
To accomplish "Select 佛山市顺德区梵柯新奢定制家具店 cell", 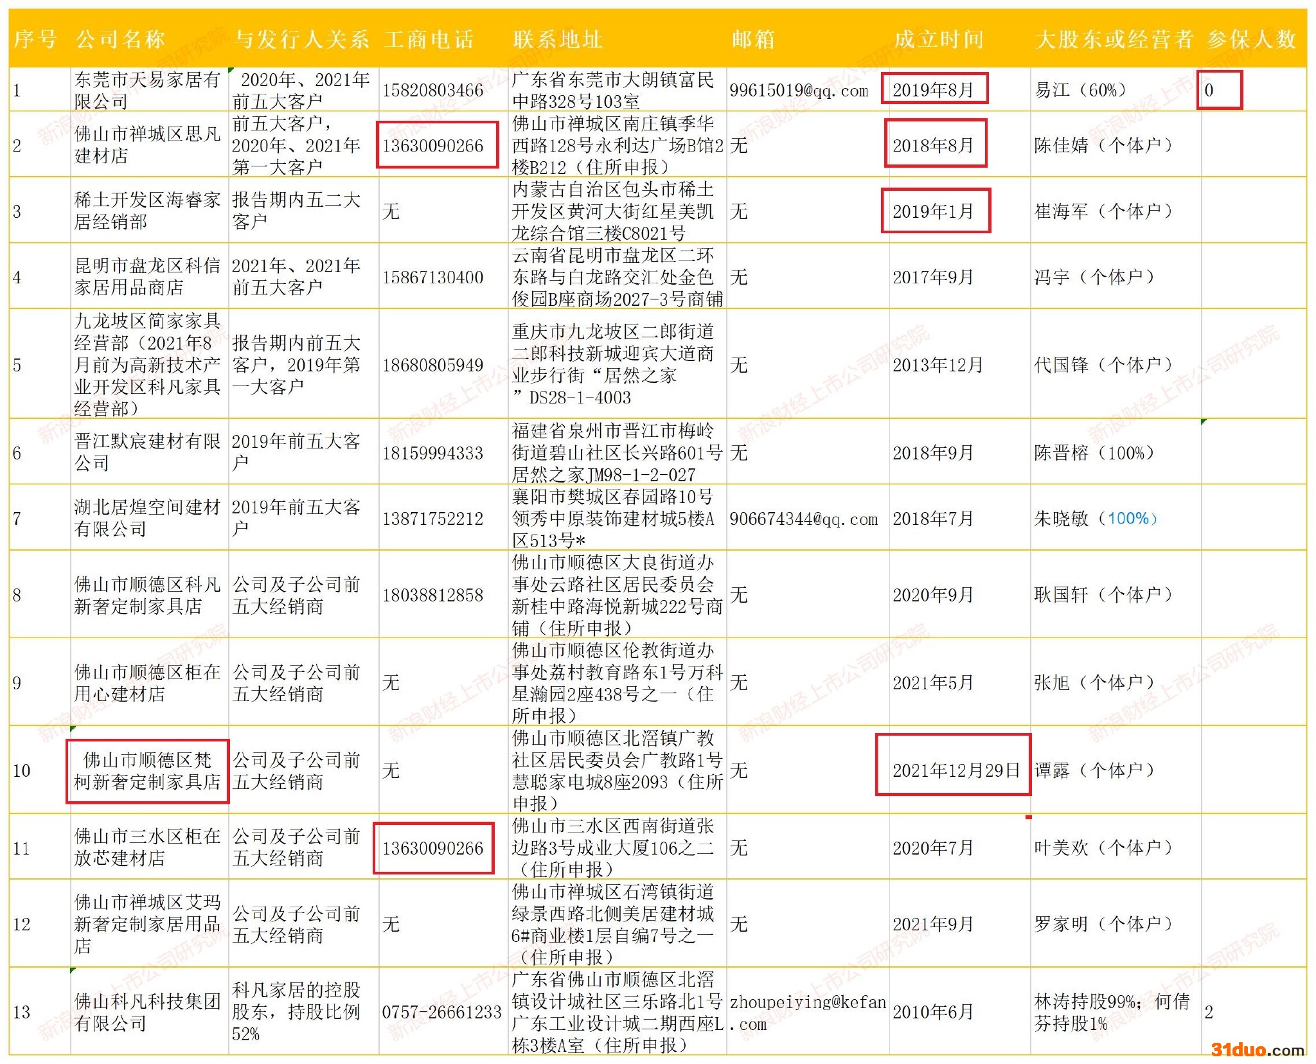I will click(148, 770).
